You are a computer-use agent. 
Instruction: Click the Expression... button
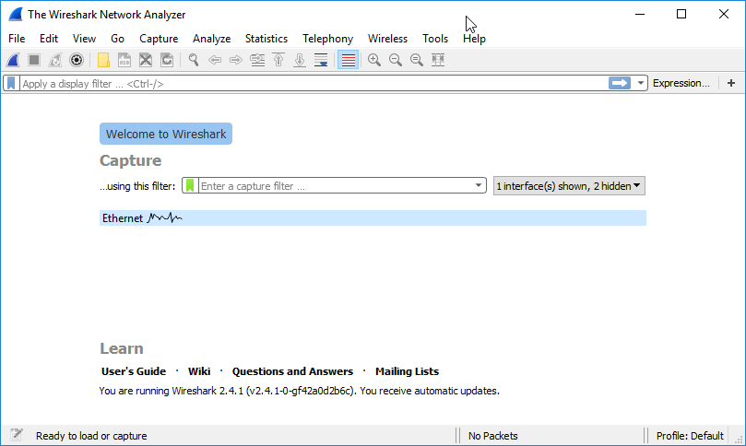point(681,83)
